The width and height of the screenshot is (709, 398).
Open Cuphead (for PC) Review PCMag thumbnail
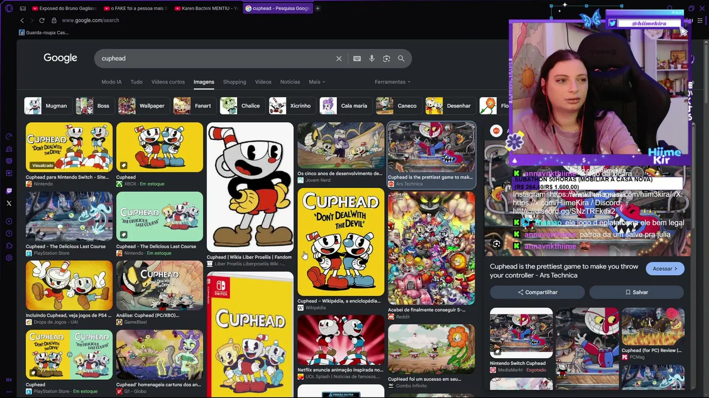click(653, 327)
